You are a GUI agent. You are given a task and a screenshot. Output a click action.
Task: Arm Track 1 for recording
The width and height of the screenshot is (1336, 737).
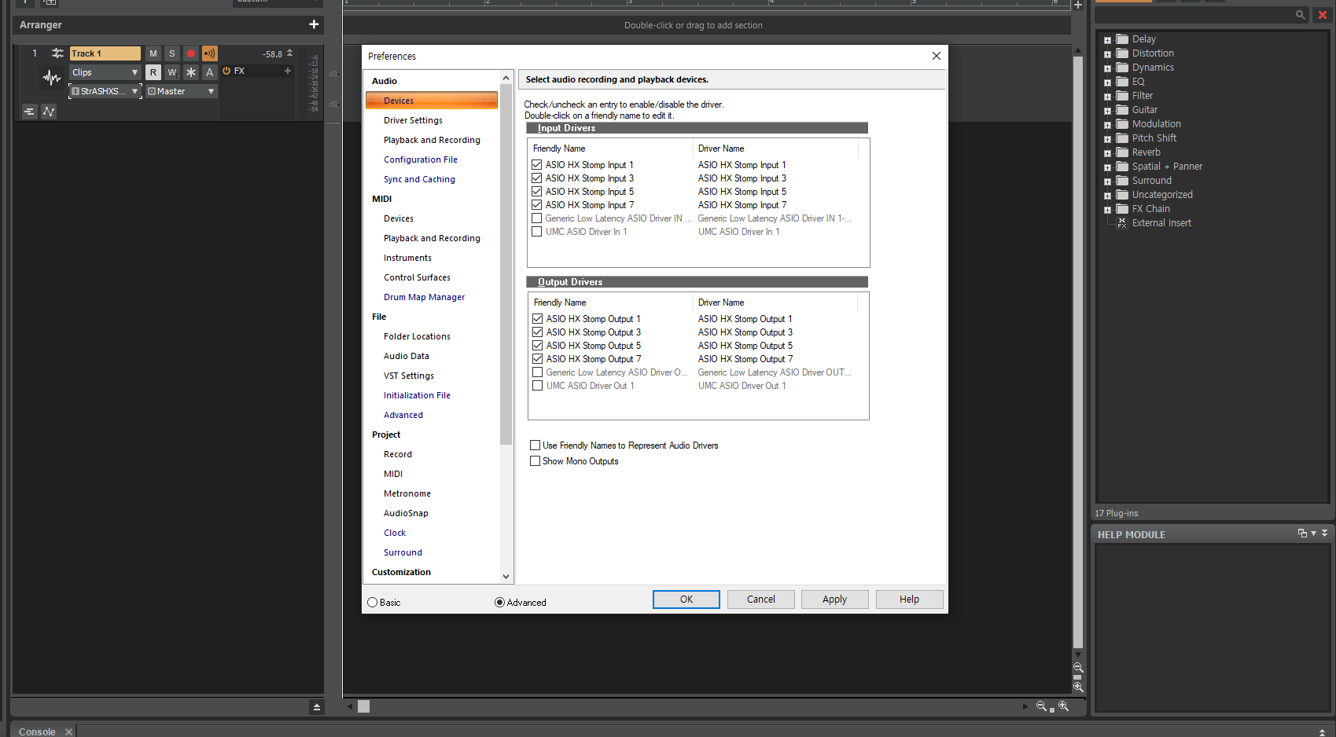[190, 53]
